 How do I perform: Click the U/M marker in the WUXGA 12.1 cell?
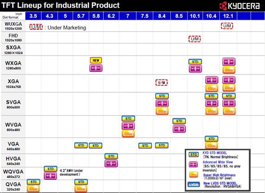click(227, 26)
